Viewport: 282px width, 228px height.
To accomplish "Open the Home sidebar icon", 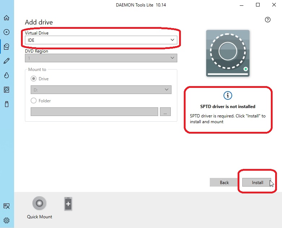I will coord(6,18).
